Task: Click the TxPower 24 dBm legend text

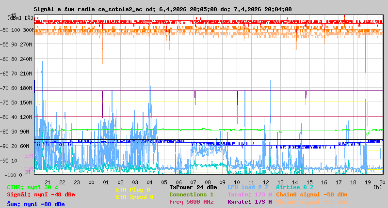Action: pyautogui.click(x=193, y=187)
